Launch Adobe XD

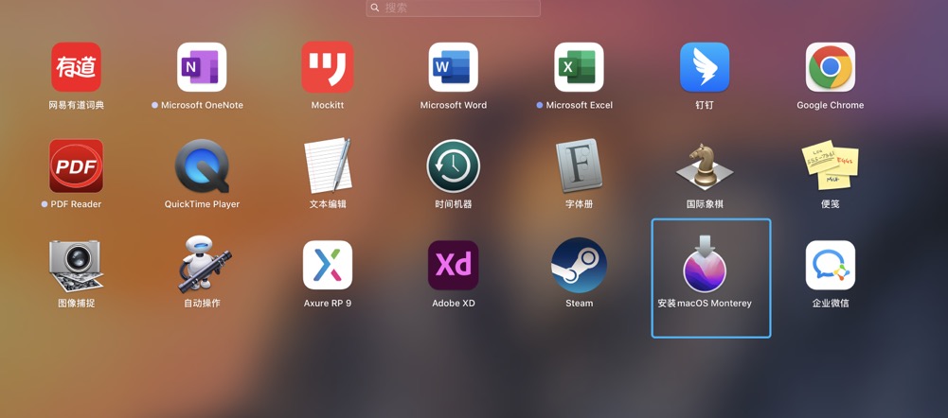click(x=454, y=265)
